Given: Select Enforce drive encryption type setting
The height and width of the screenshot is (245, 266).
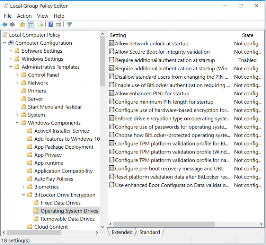Looking at the screenshot, I should coord(172,118).
